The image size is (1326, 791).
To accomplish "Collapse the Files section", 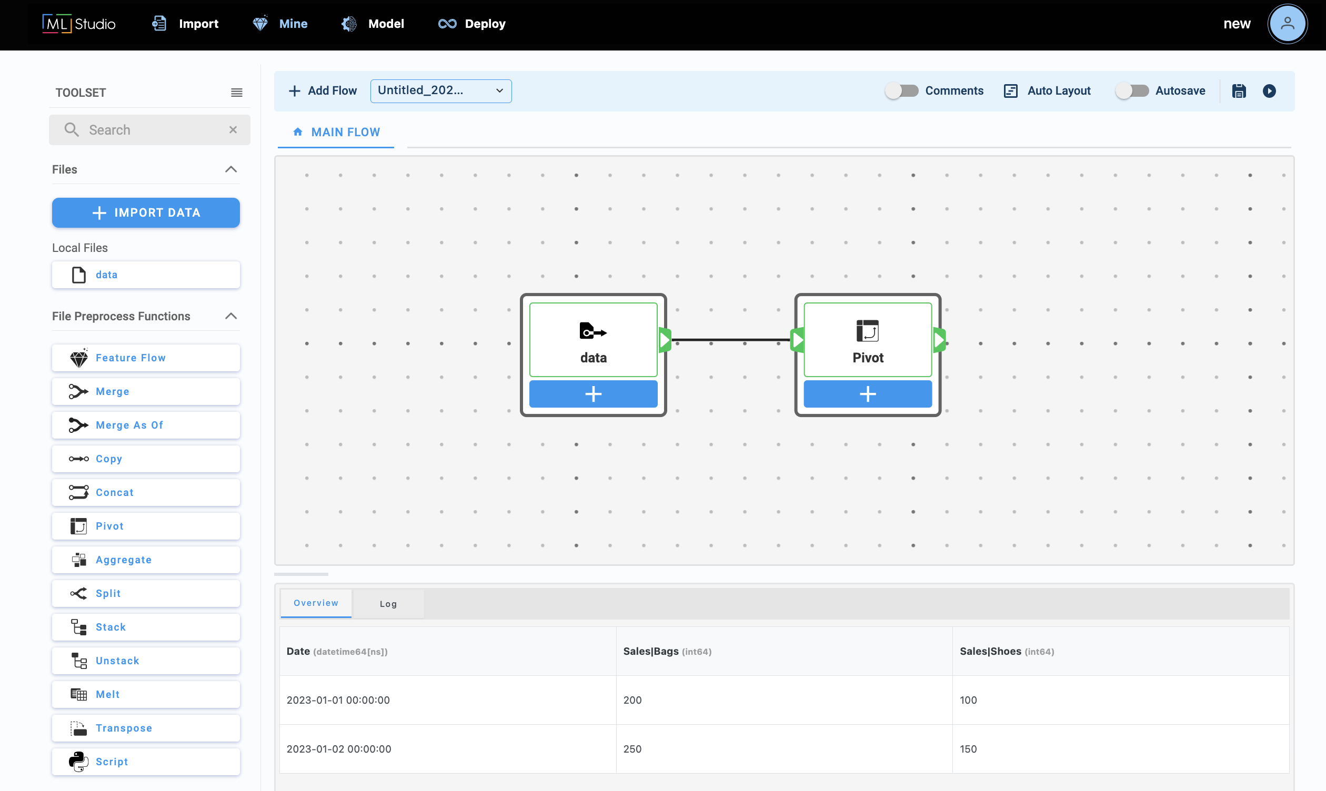I will pos(230,169).
